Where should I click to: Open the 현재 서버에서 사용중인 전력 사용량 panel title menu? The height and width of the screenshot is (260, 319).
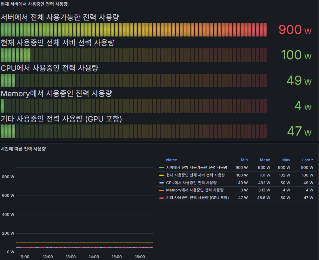pos(34,4)
